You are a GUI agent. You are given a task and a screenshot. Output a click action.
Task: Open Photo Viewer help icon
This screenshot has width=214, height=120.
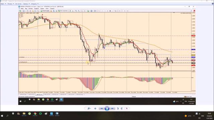(213, 4)
